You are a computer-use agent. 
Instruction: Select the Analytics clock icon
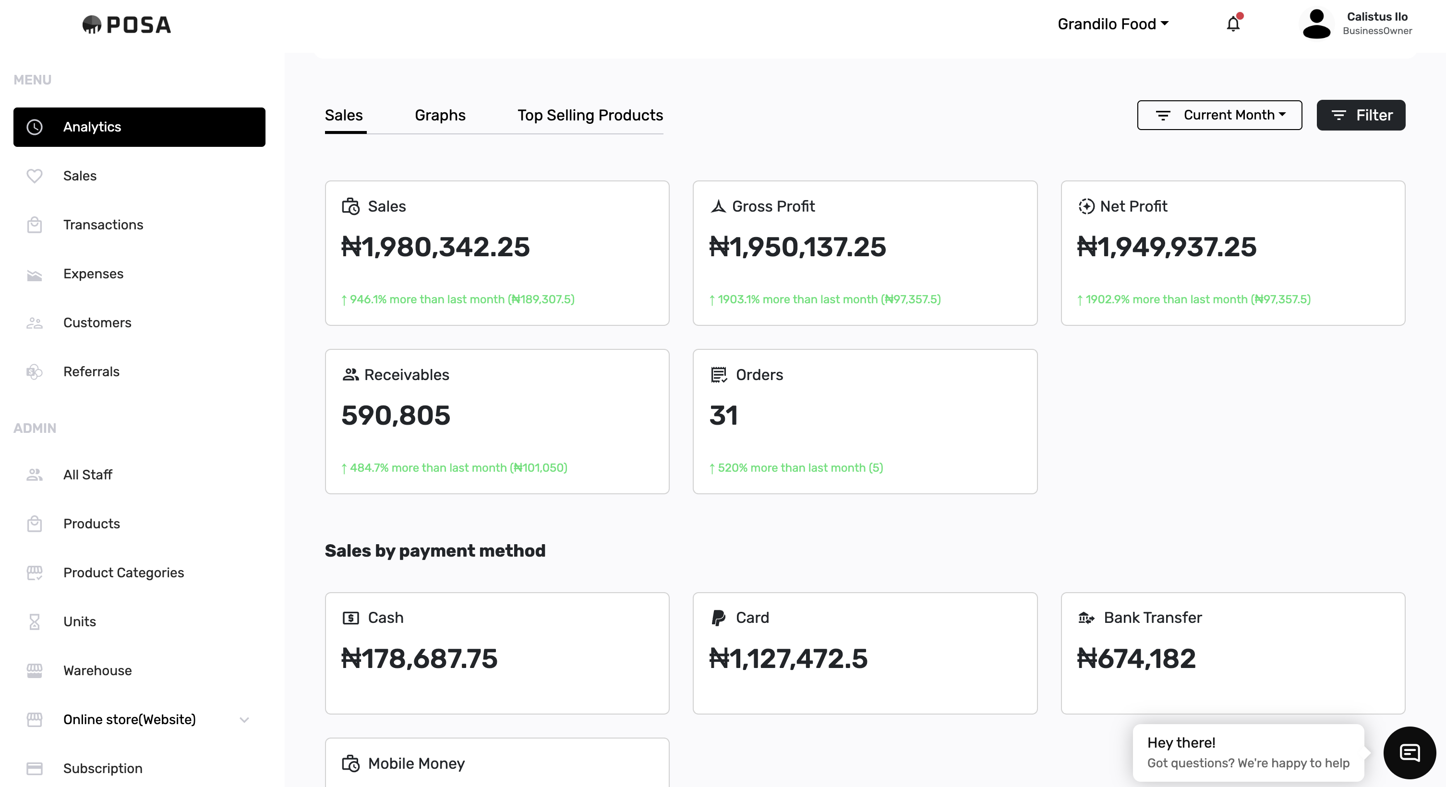coord(35,127)
